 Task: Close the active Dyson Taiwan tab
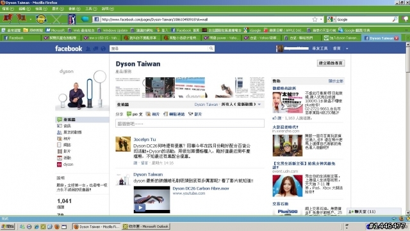click(x=397, y=38)
